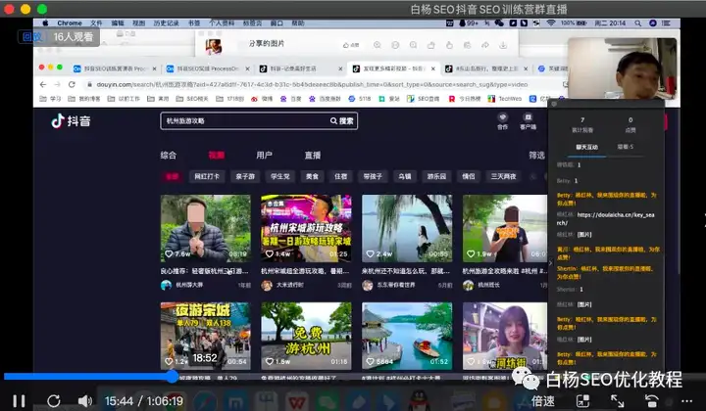Click the 客户端 icon in Douyin header

528,121
